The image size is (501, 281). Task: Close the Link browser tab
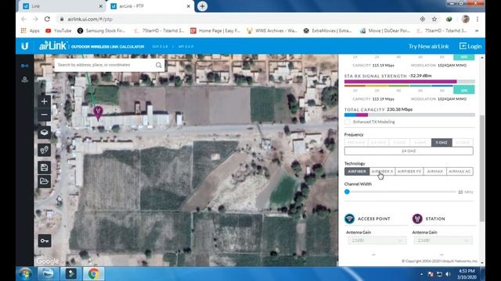[101, 6]
